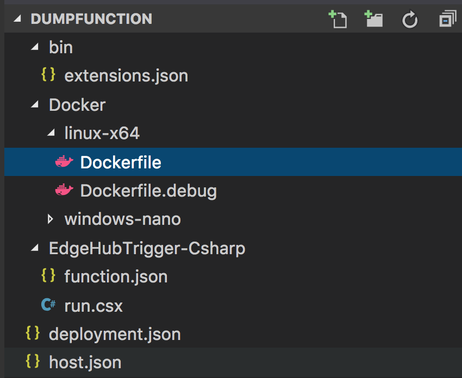Open extensions.json file
462x378 pixels.
[127, 76]
